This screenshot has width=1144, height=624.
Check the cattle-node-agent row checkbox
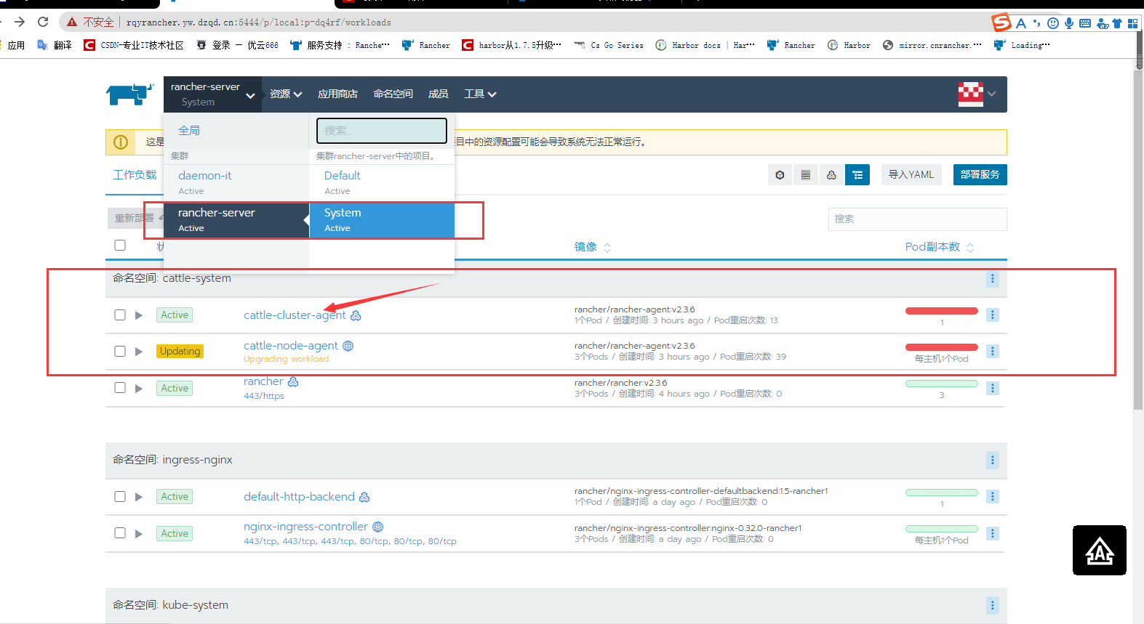120,352
